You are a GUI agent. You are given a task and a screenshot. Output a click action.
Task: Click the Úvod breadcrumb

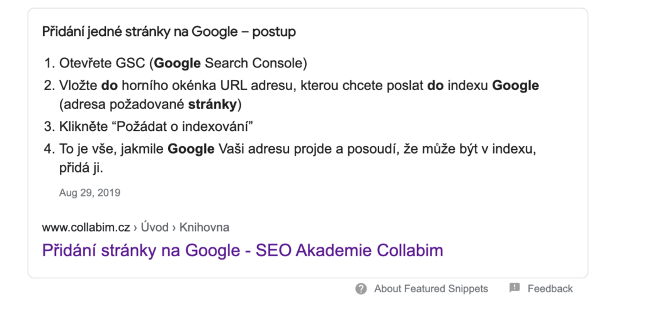coord(154,227)
